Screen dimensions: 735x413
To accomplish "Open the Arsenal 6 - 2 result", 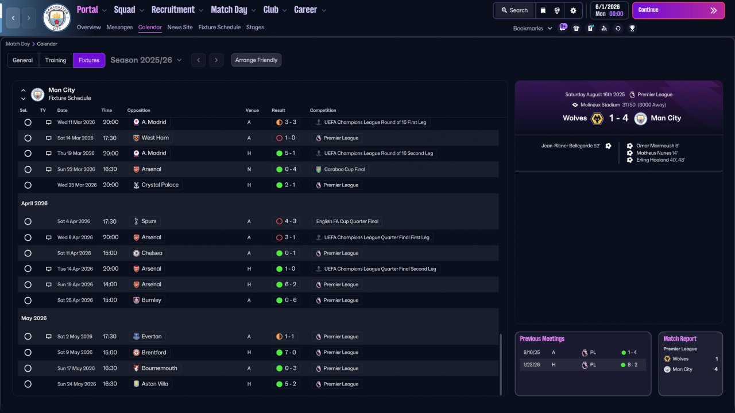I will [x=287, y=285].
